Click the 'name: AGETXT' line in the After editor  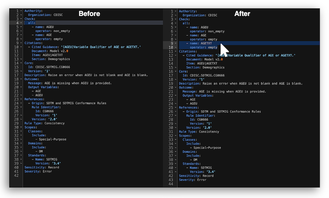click(199, 43)
